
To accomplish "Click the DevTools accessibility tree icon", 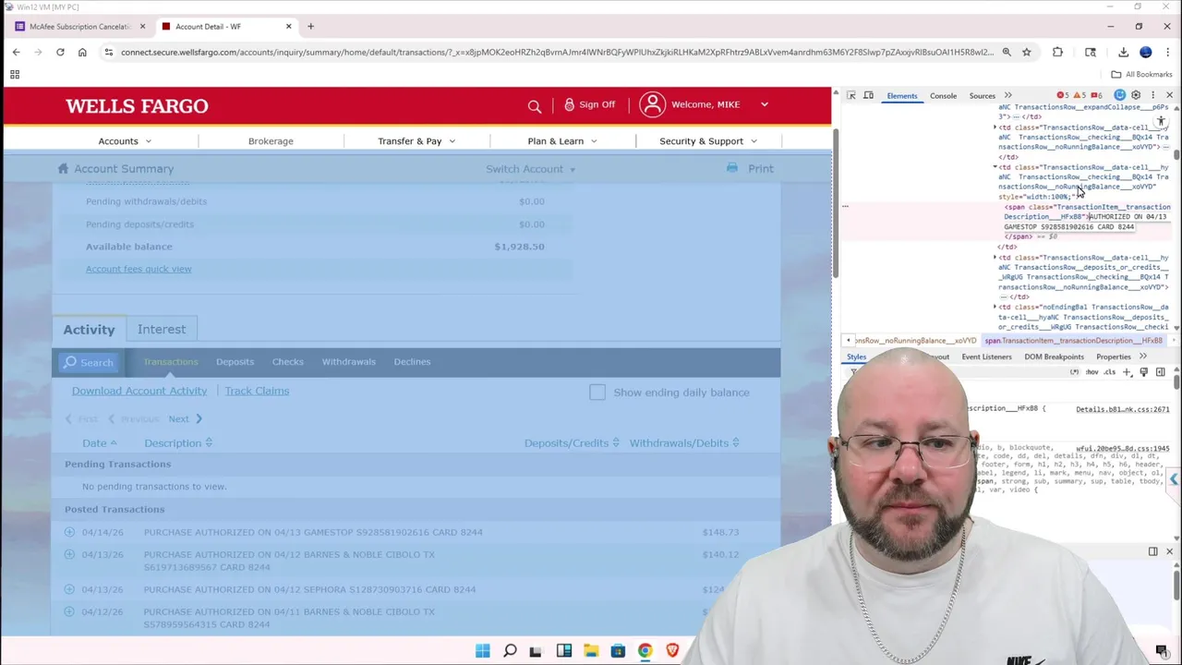I will 1161,121.
